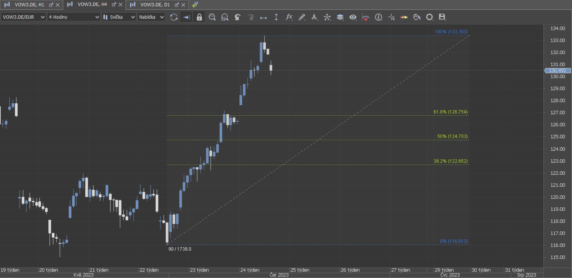Close the VOW3.DE, H1 tab
The image size is (572, 278).
(58, 5)
